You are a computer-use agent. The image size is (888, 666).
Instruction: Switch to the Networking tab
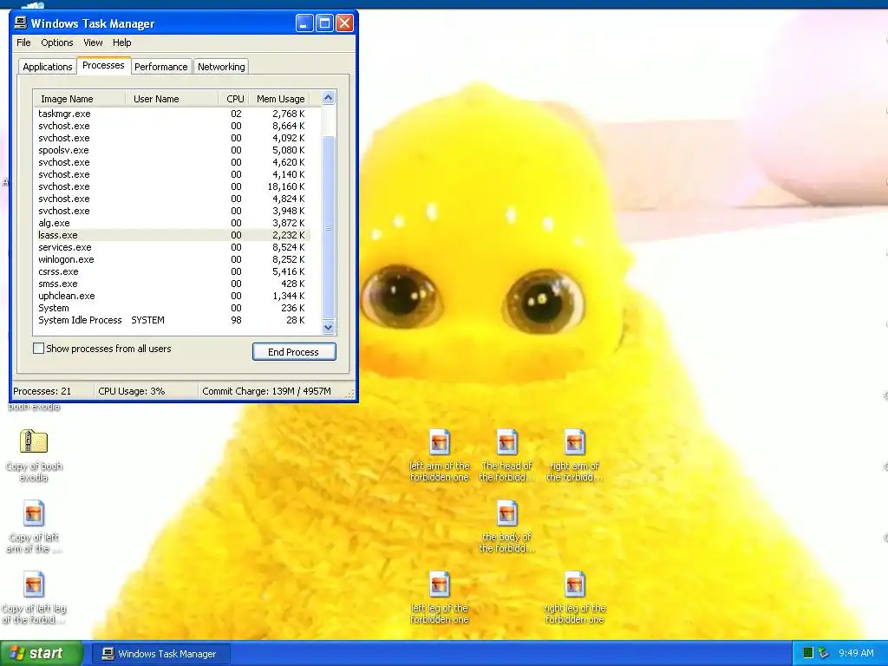(221, 67)
